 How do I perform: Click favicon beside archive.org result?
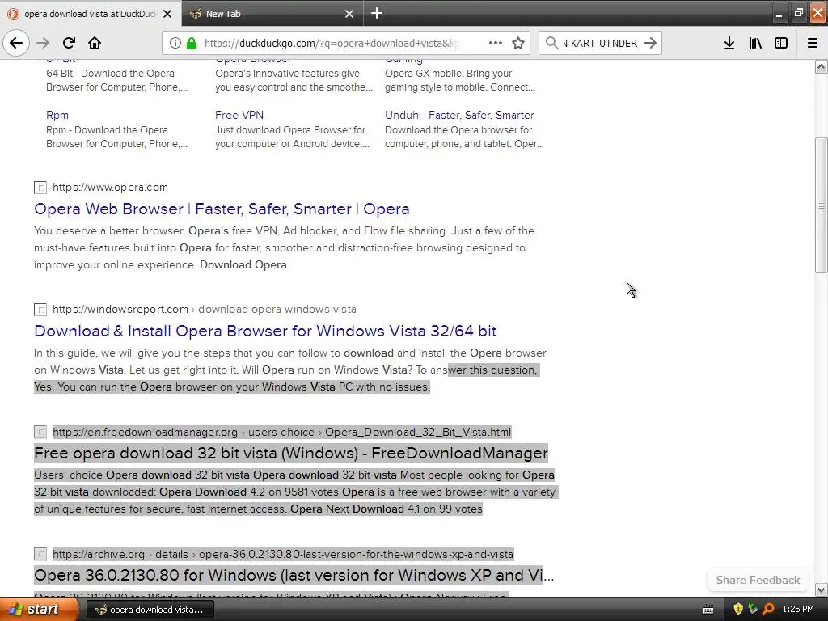pos(40,554)
